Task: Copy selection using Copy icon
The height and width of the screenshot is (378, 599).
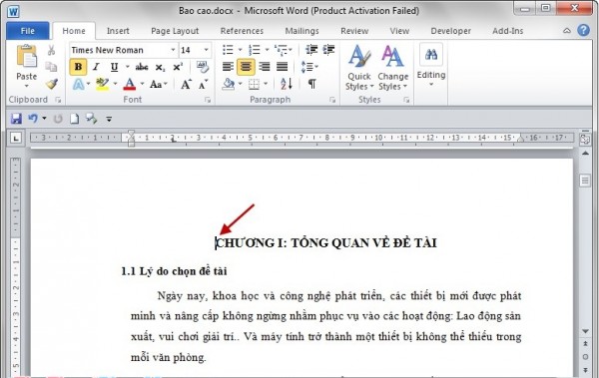Action: (x=51, y=67)
